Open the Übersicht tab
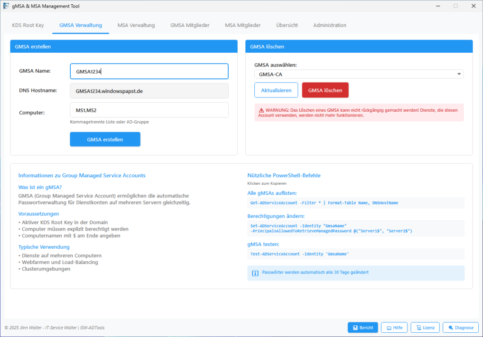This screenshot has height=337, width=483. coord(287,25)
